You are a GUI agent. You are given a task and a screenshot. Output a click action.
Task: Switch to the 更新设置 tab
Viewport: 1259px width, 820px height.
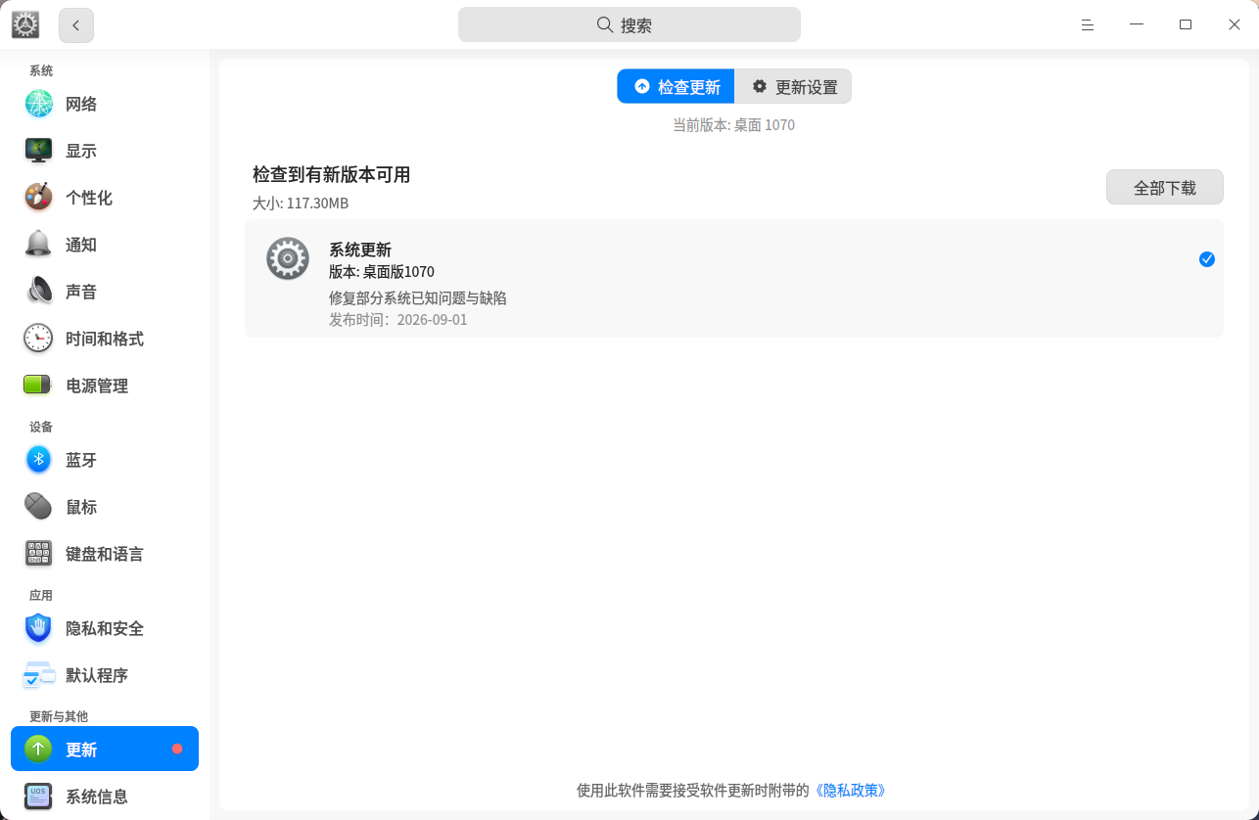tap(794, 86)
